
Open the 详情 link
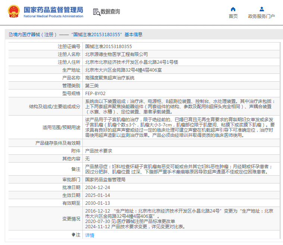89,235
